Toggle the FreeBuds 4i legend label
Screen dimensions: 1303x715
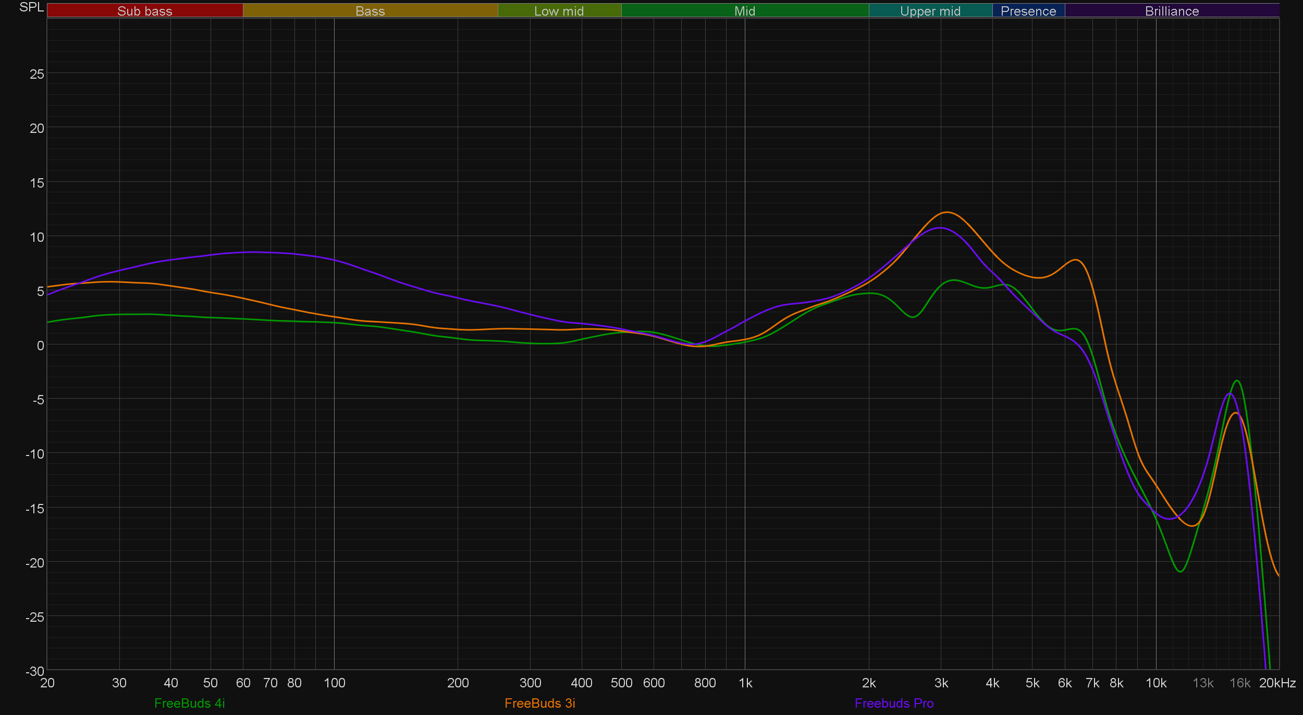[x=189, y=703]
